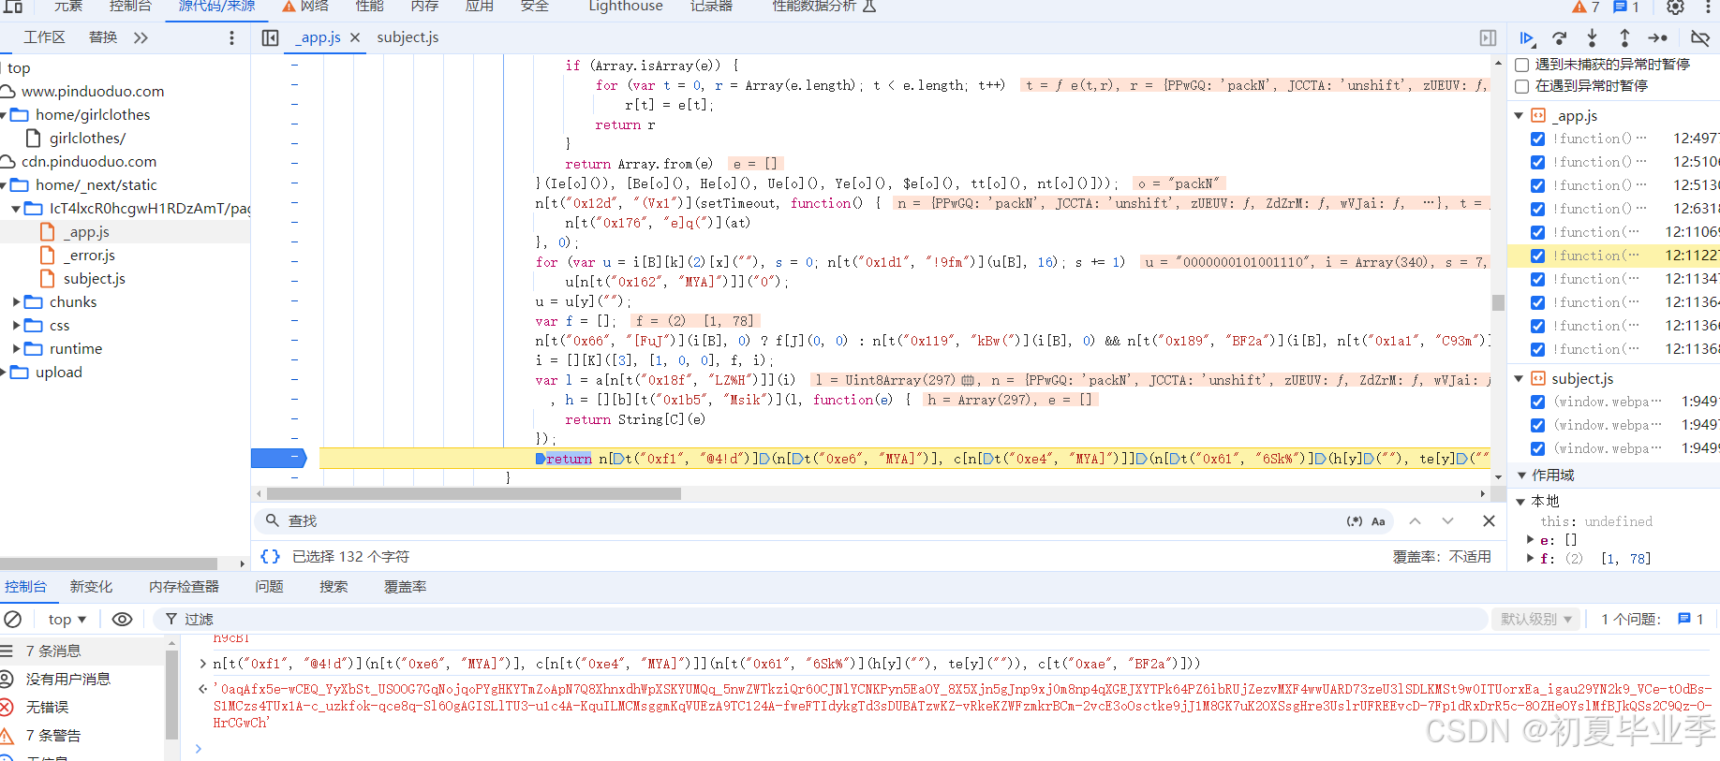This screenshot has width=1720, height=761.
Task: Toggle the debugger sidebar icon
Action: (x=1488, y=38)
